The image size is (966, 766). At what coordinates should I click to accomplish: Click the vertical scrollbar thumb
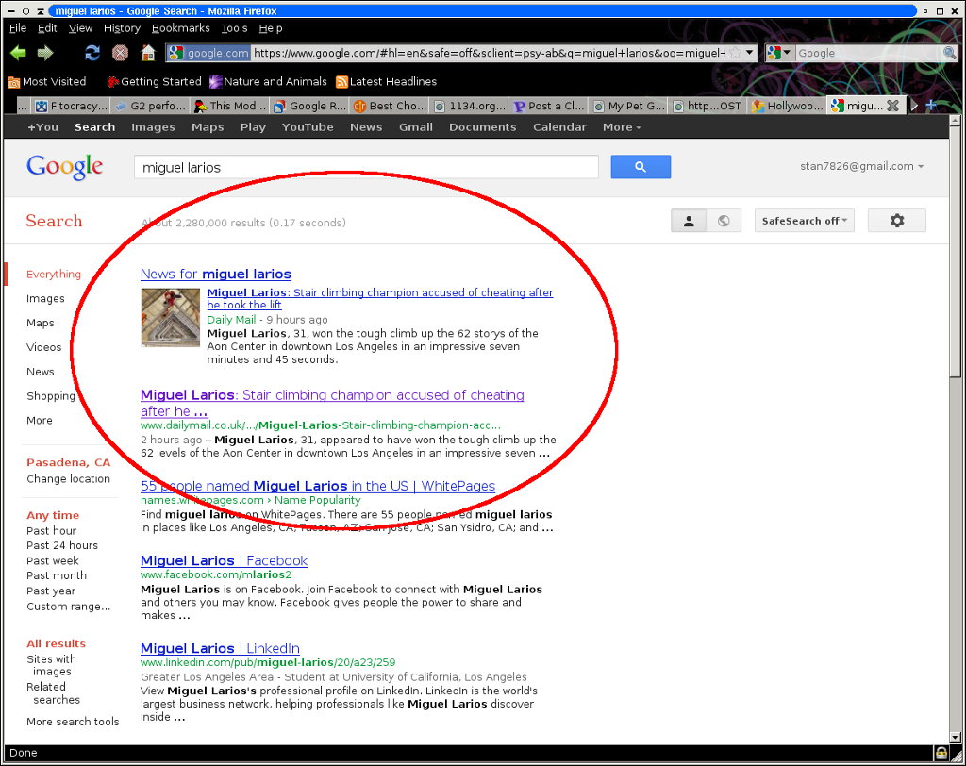click(x=955, y=253)
